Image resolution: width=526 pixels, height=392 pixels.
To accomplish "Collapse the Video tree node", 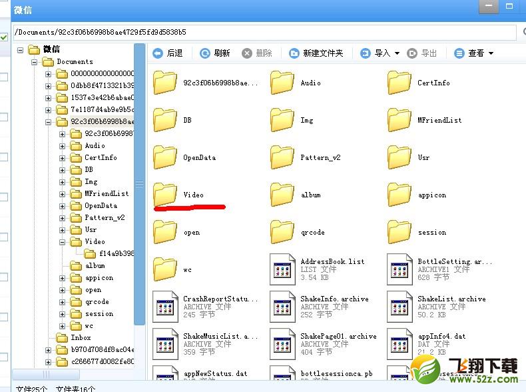I will point(63,242).
